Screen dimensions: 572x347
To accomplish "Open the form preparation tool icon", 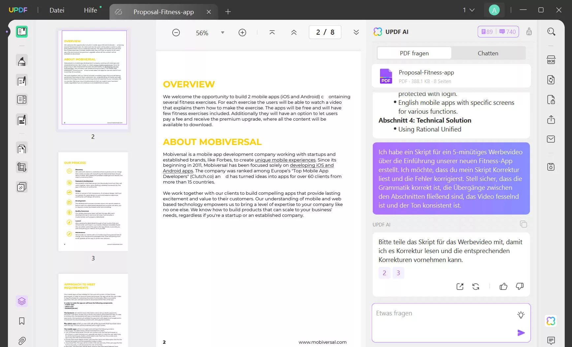I will point(22,100).
